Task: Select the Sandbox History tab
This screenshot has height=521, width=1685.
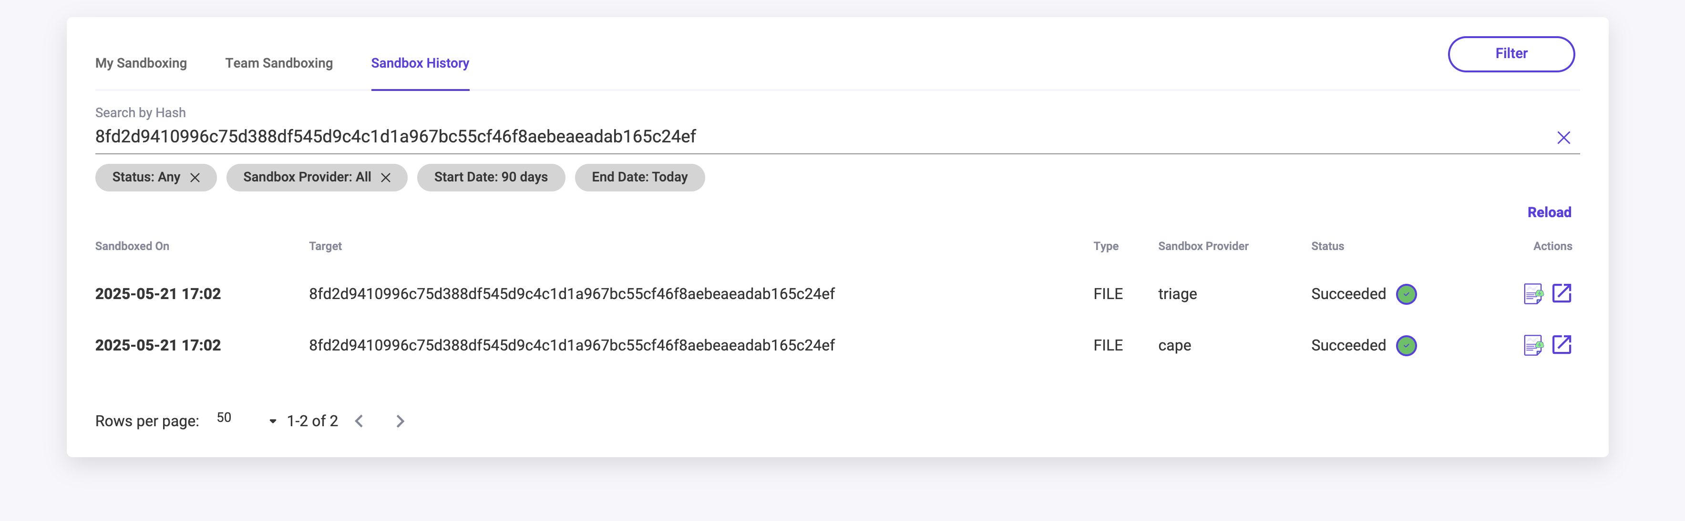Action: click(x=420, y=63)
